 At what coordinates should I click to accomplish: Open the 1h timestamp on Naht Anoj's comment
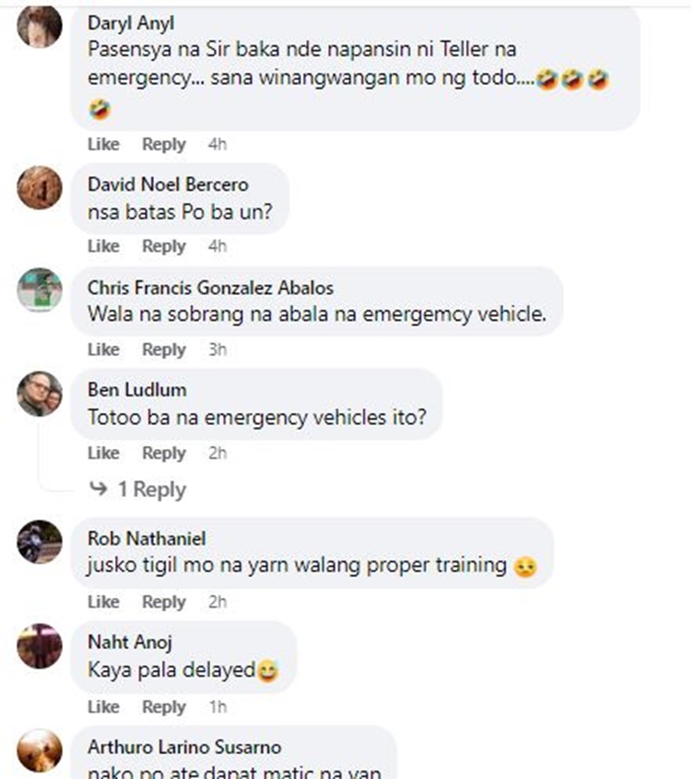(x=217, y=706)
